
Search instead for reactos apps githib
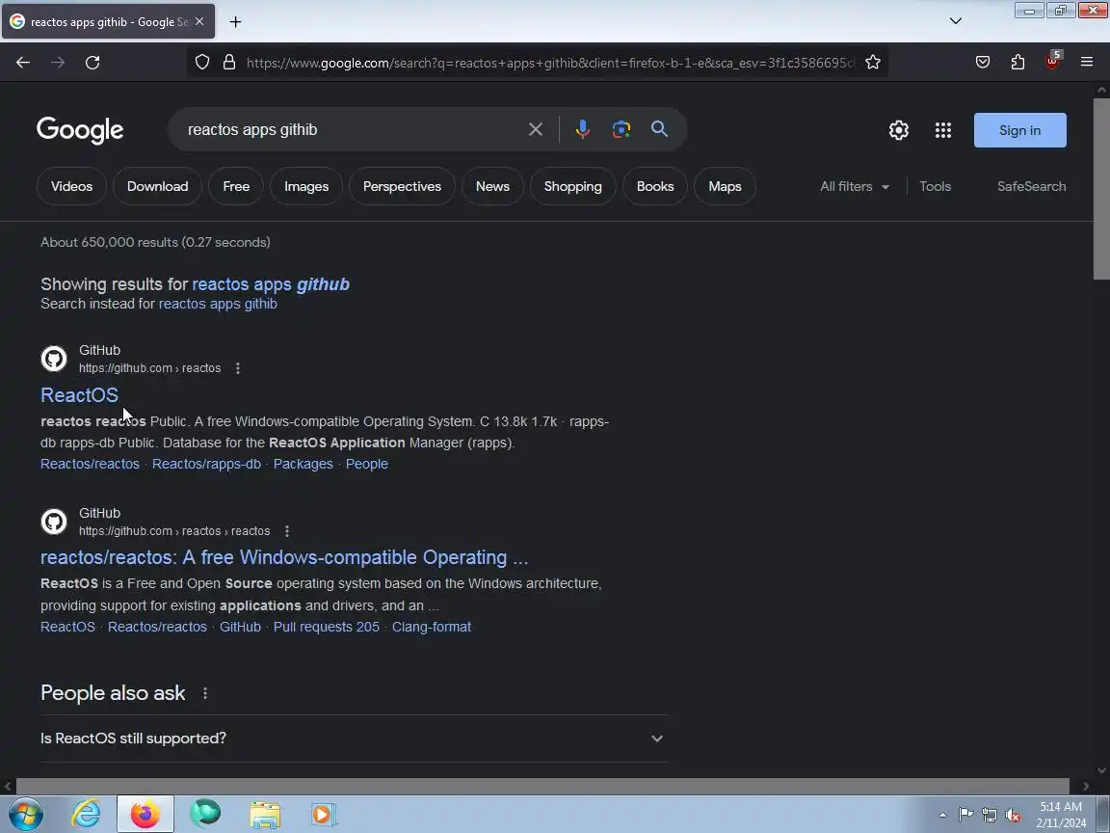coord(218,304)
